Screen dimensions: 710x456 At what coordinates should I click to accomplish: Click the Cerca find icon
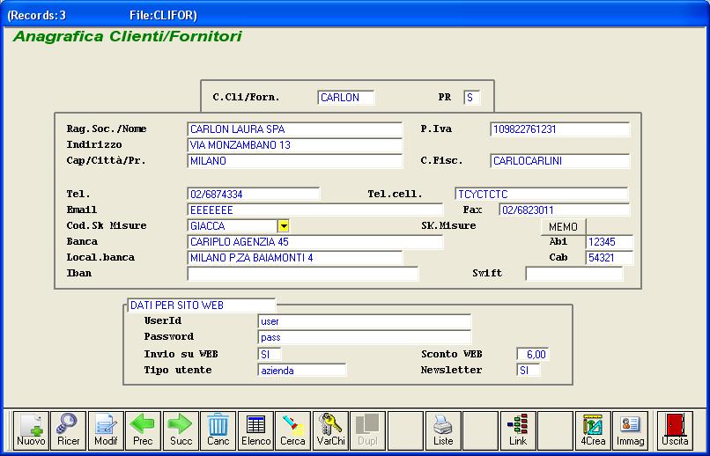click(x=292, y=430)
